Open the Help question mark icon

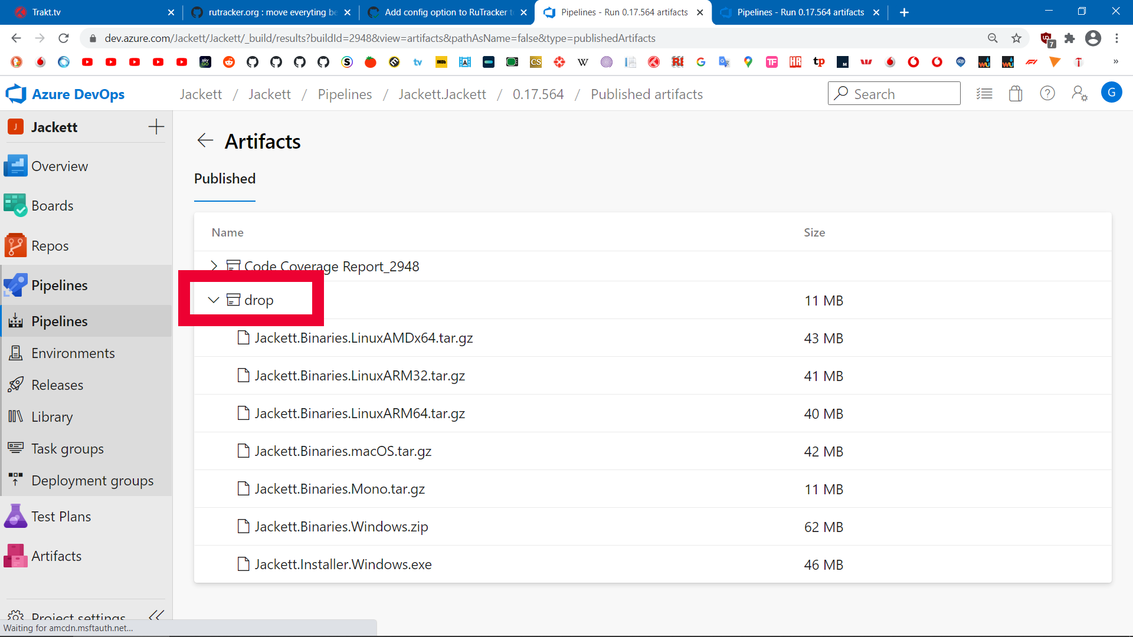coord(1047,93)
